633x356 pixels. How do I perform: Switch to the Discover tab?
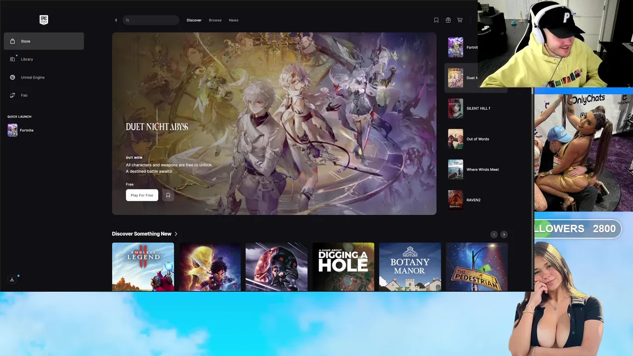coord(194,20)
